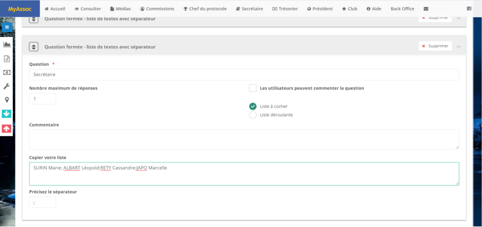The width and height of the screenshot is (482, 227).
Task: Open the top-right navbar list menu
Action: (469, 9)
